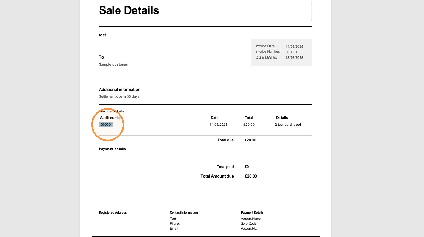424x237 pixels.
Task: Click the due date value 13/06/2025
Action: pos(294,58)
